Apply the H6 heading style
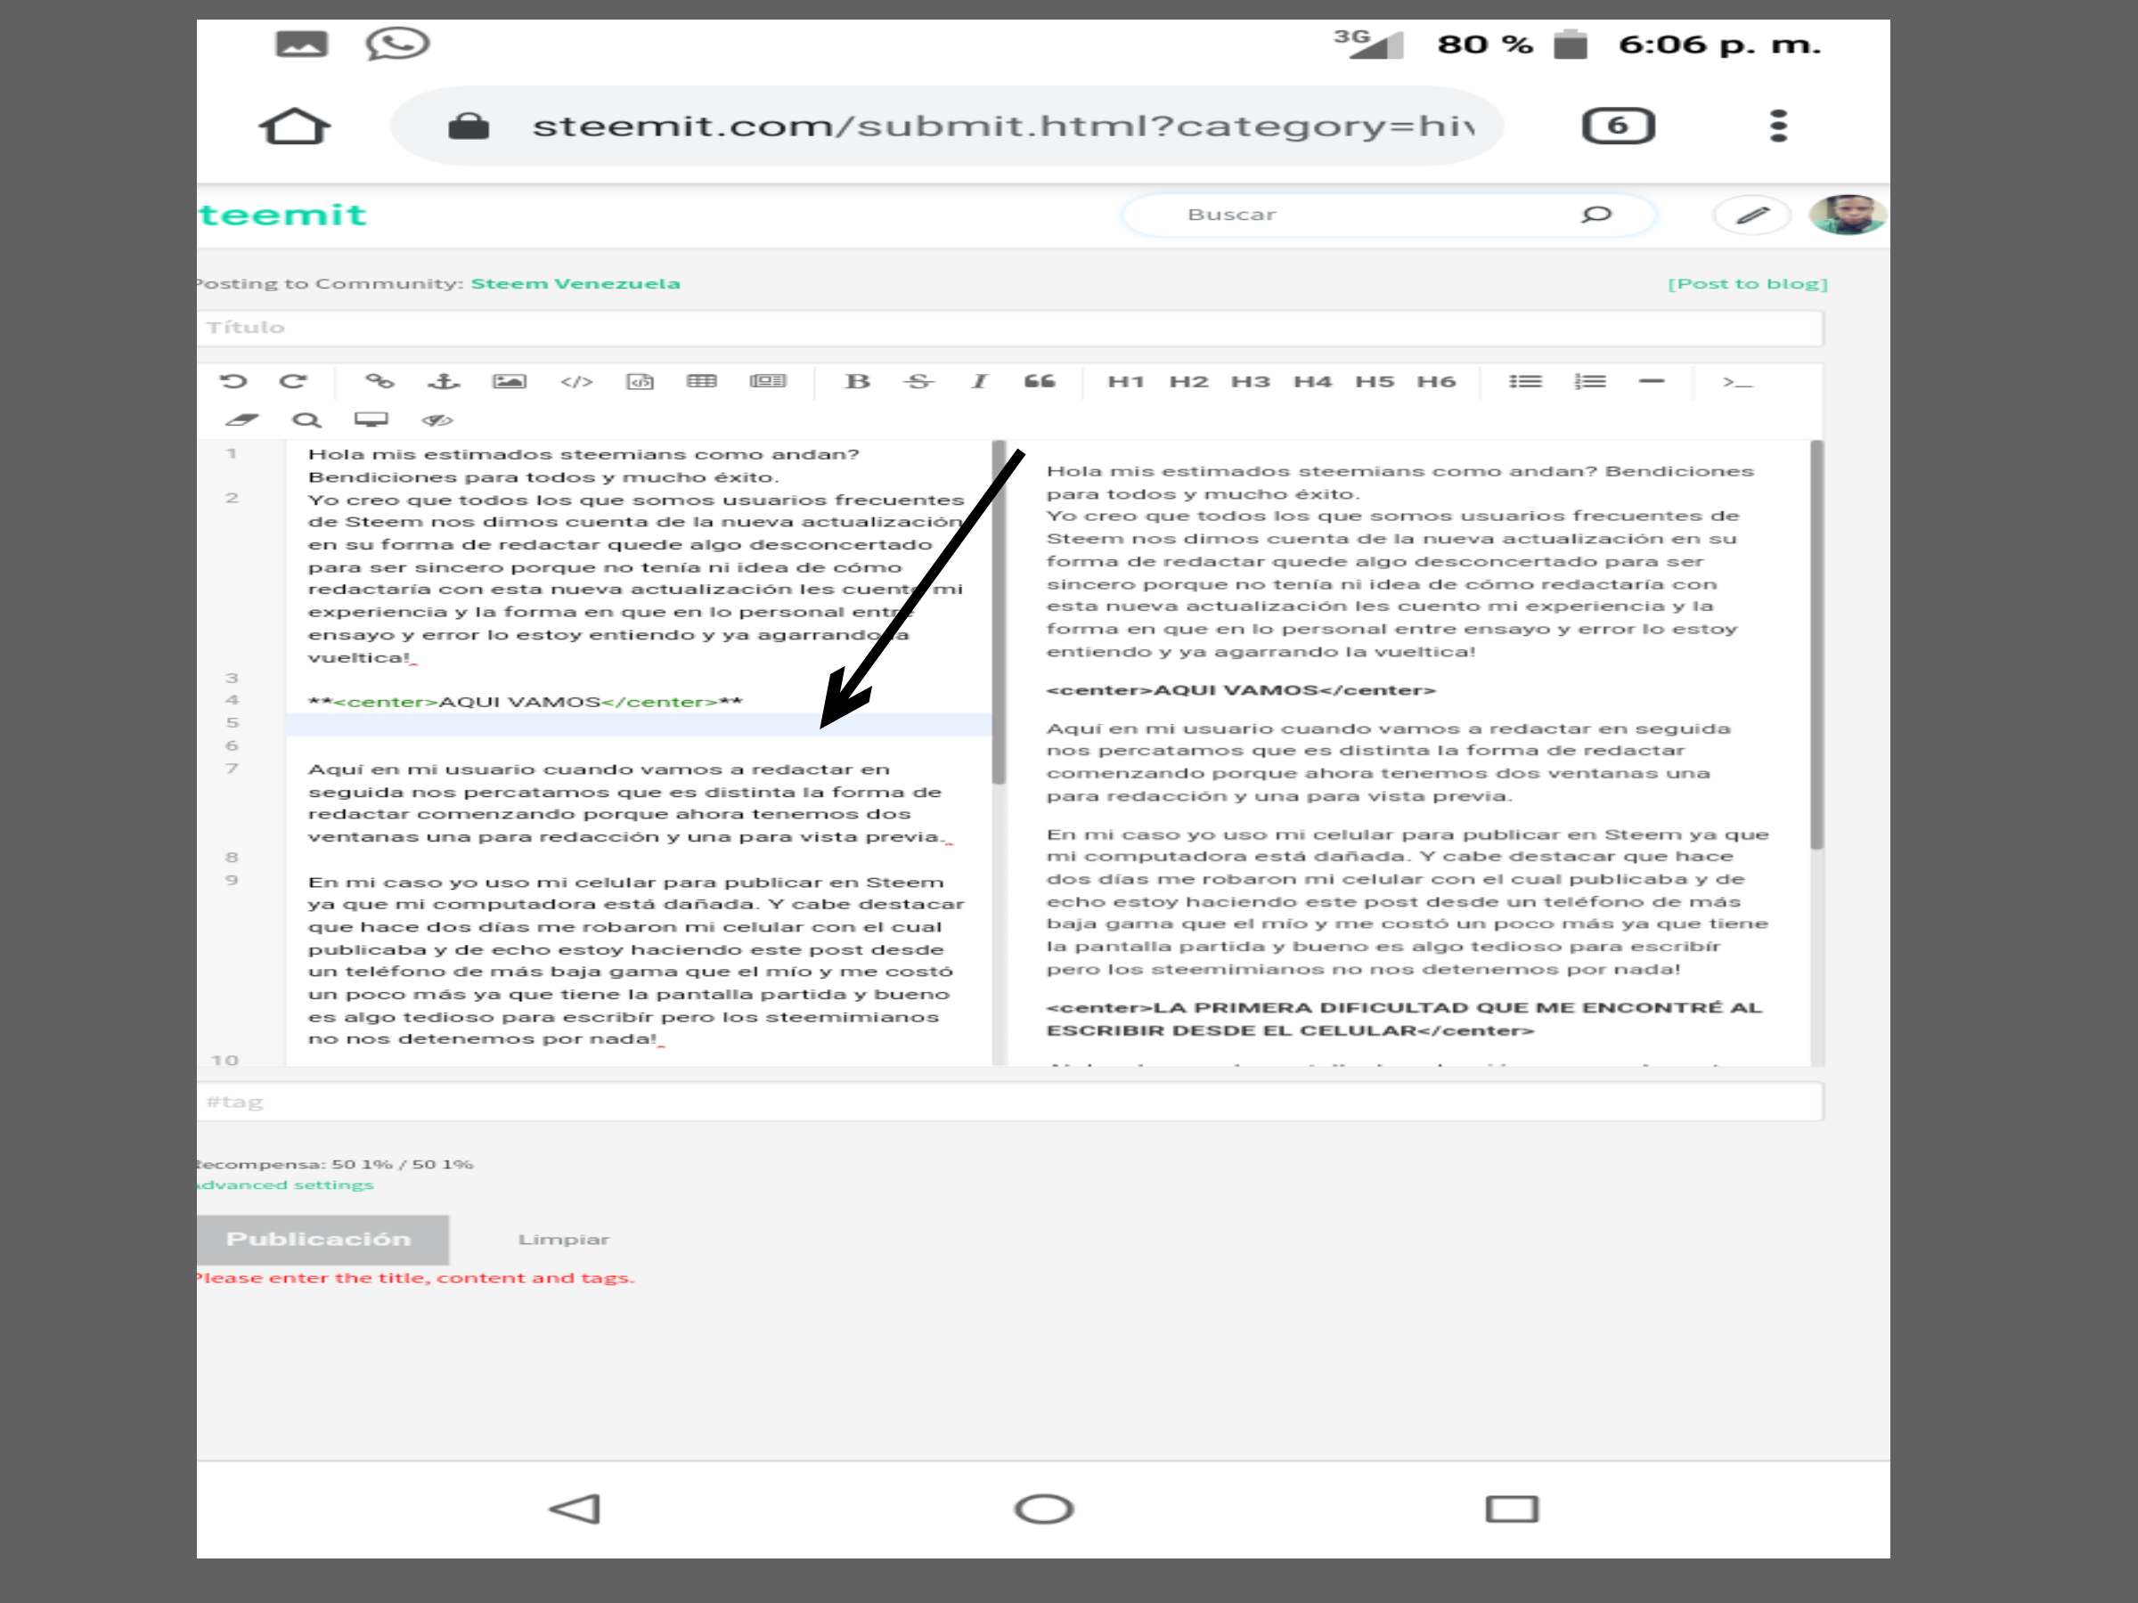The image size is (2138, 1603). [x=1436, y=382]
